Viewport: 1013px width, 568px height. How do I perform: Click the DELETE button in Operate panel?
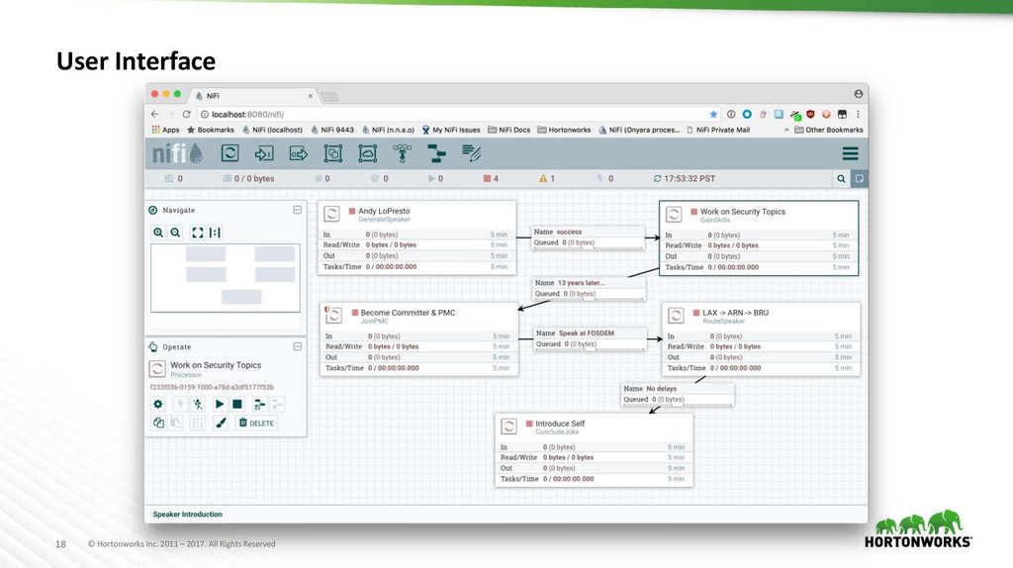[256, 423]
